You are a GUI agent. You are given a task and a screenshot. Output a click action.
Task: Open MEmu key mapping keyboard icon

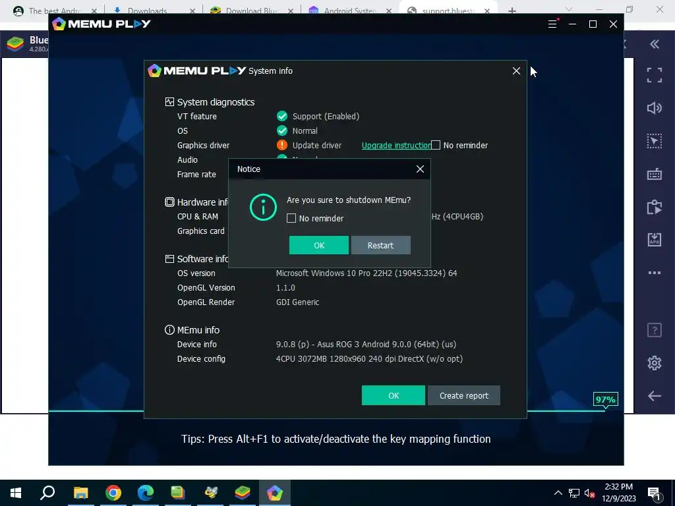(x=655, y=174)
